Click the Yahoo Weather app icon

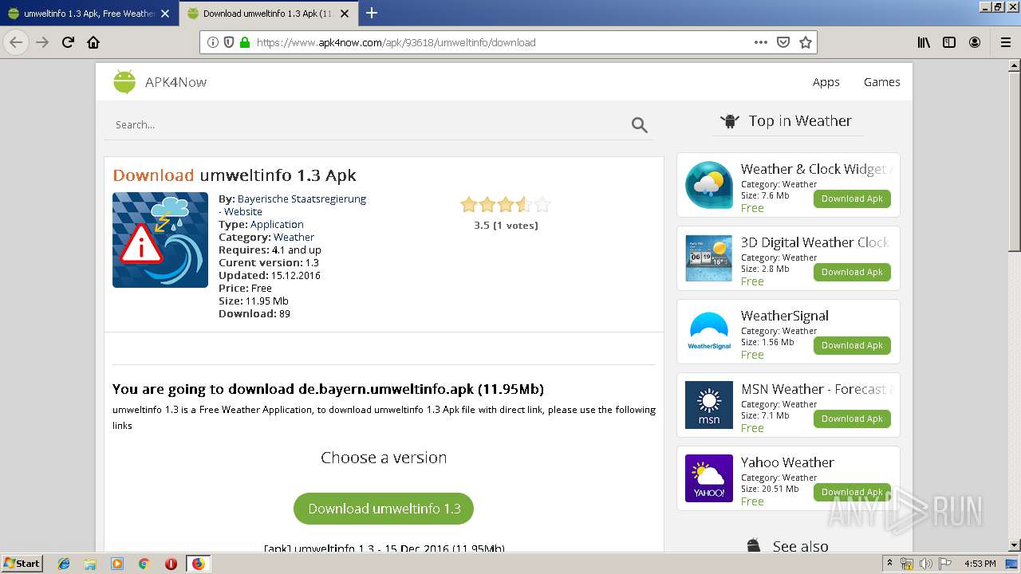coord(709,478)
